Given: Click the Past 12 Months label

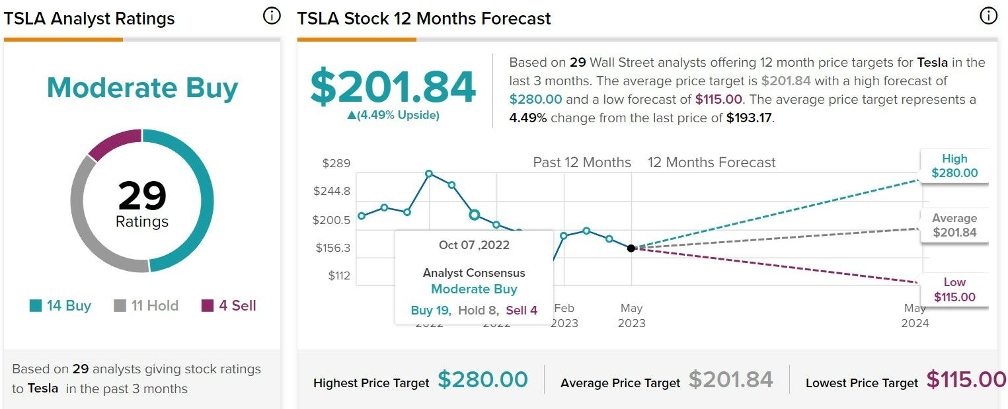Looking at the screenshot, I should pos(582,163).
